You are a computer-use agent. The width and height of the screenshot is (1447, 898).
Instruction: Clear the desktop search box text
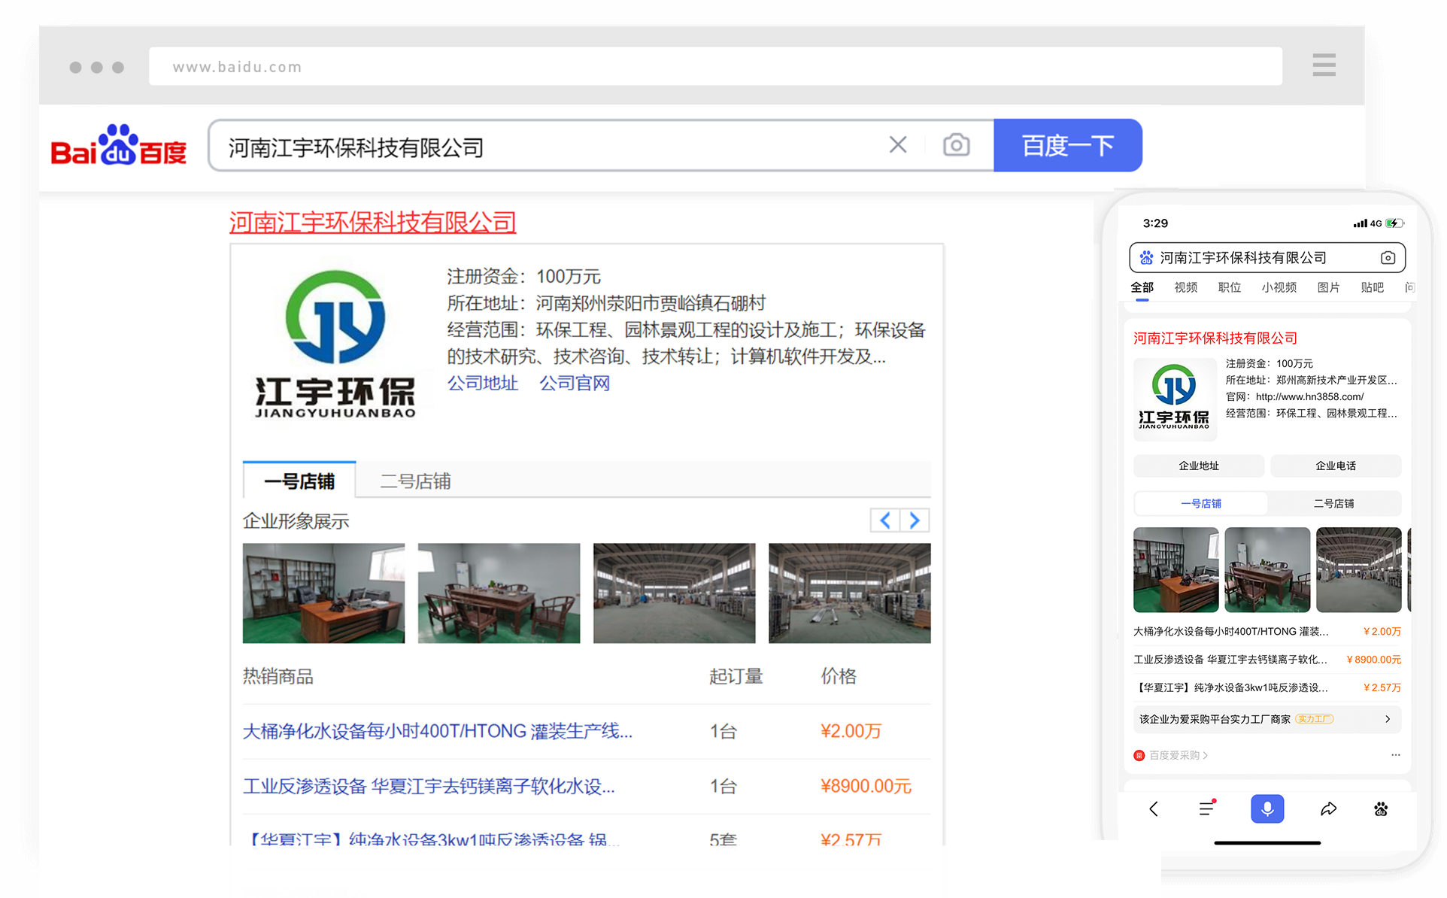click(898, 144)
